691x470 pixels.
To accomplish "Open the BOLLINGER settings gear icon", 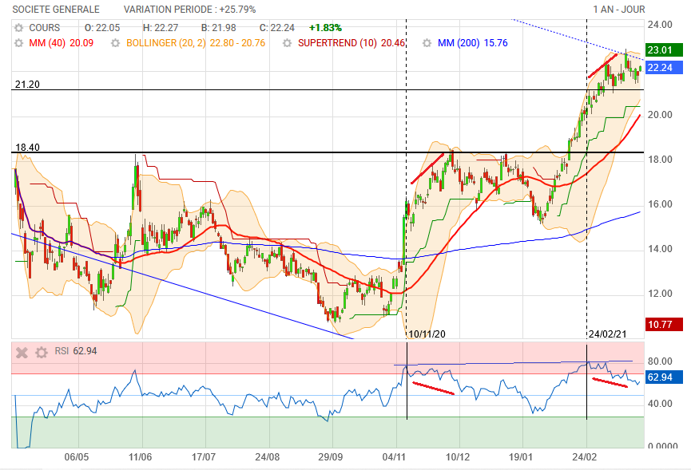I will (116, 43).
